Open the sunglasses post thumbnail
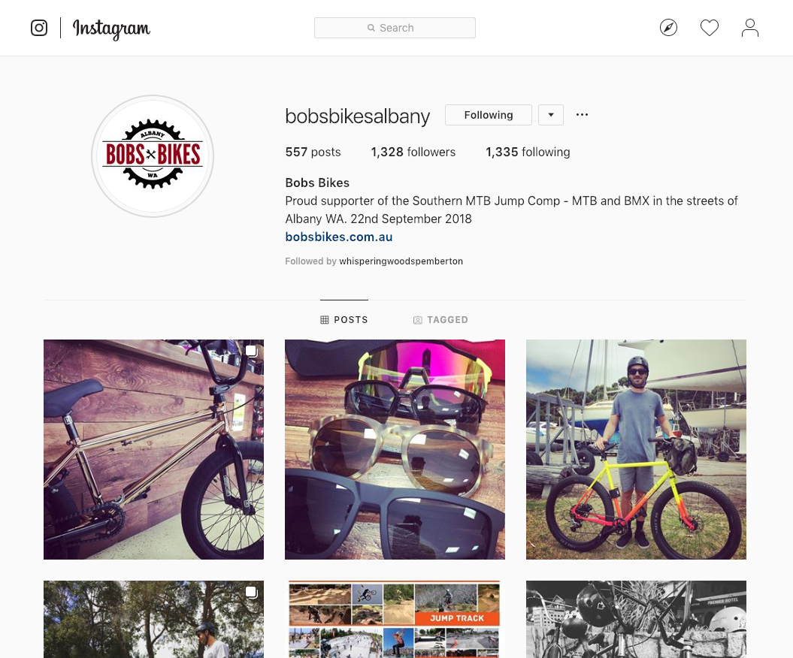Screen dimensions: 793x658 pos(395,449)
